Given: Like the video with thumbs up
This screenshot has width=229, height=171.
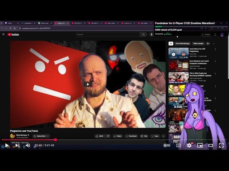Looking at the screenshot, I should [99, 136].
